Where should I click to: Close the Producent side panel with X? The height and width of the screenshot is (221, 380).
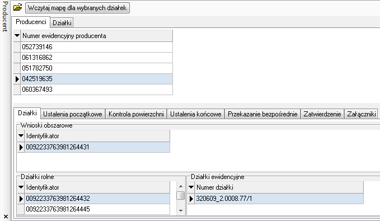(x=6, y=217)
